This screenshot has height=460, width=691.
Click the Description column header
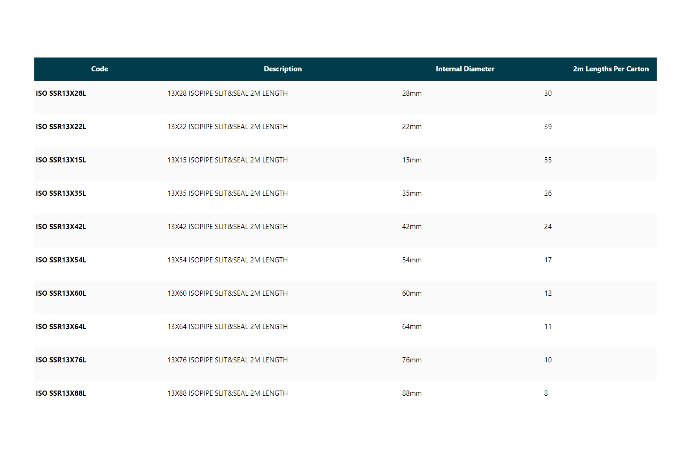283,69
